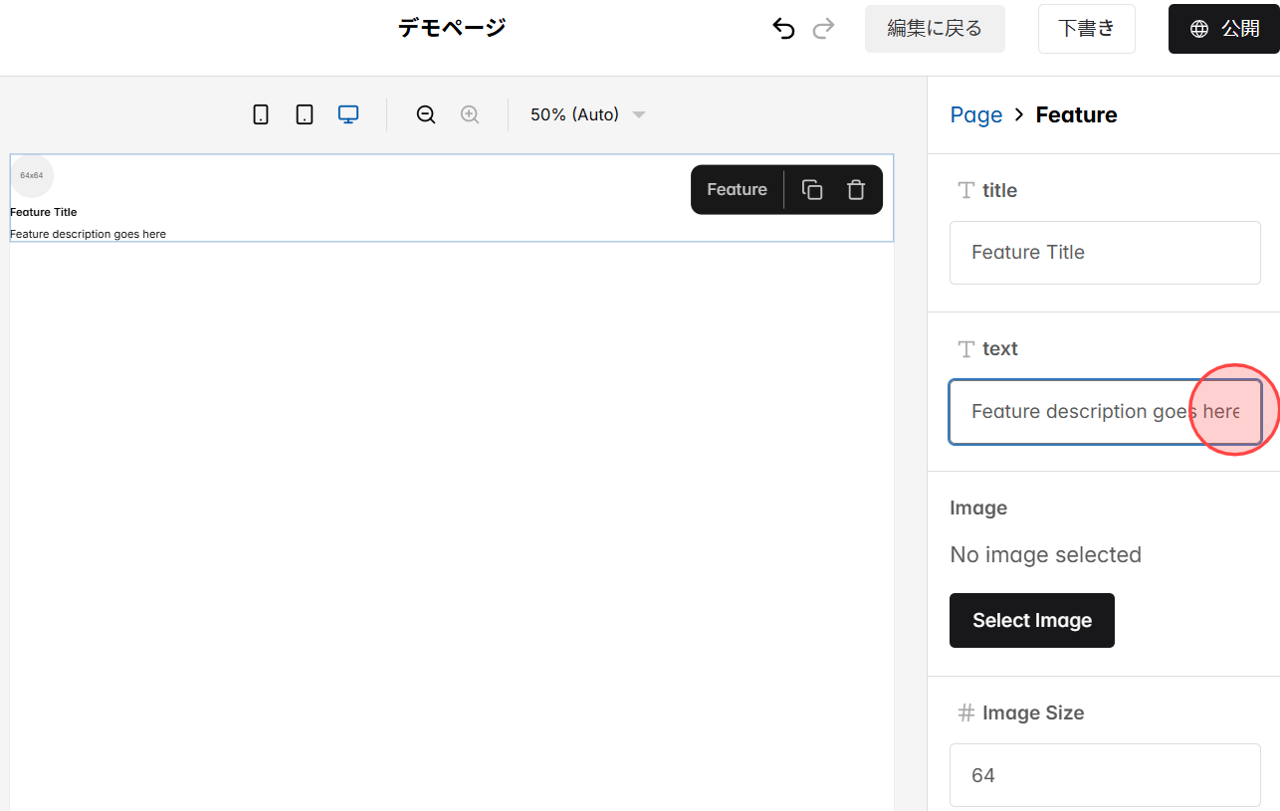
Task: Select the desktop preview icon
Action: [x=347, y=113]
